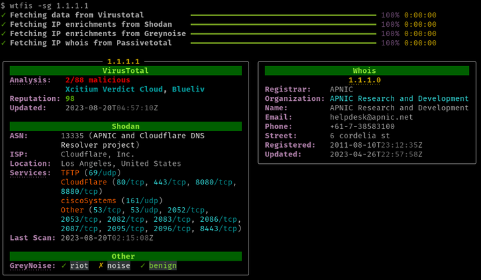The image size is (481, 280).
Task: Click the 443/tcp port
Action: (x=170, y=182)
